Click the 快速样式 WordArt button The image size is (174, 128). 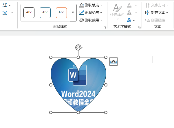[117, 12]
